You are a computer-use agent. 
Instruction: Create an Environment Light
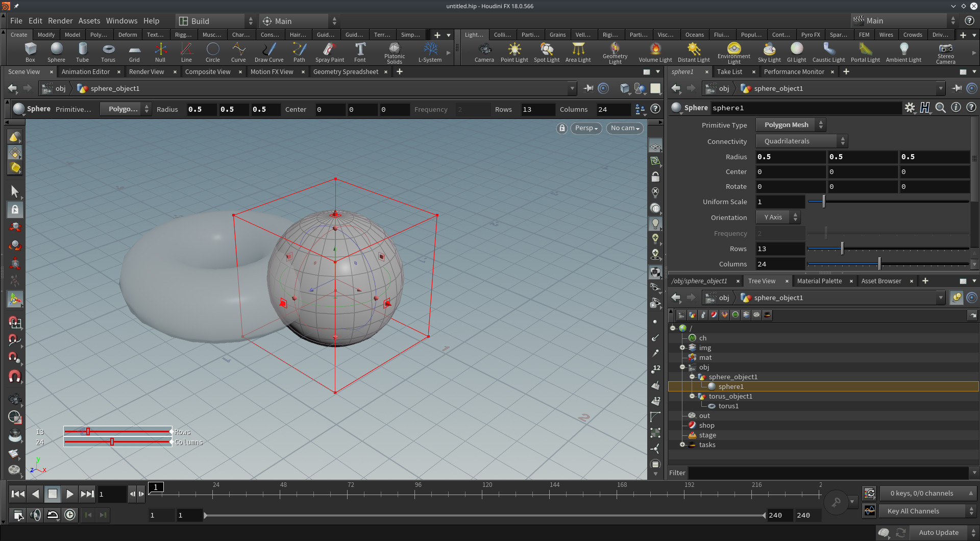pos(733,53)
